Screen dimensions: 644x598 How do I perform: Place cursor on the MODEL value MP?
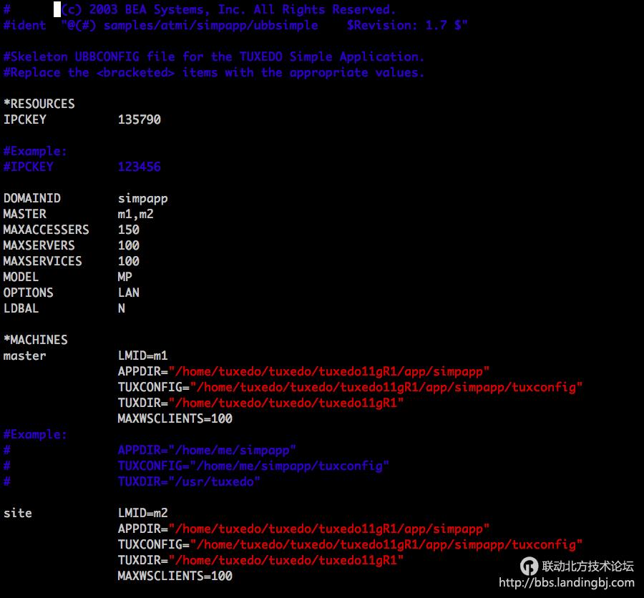coord(125,277)
